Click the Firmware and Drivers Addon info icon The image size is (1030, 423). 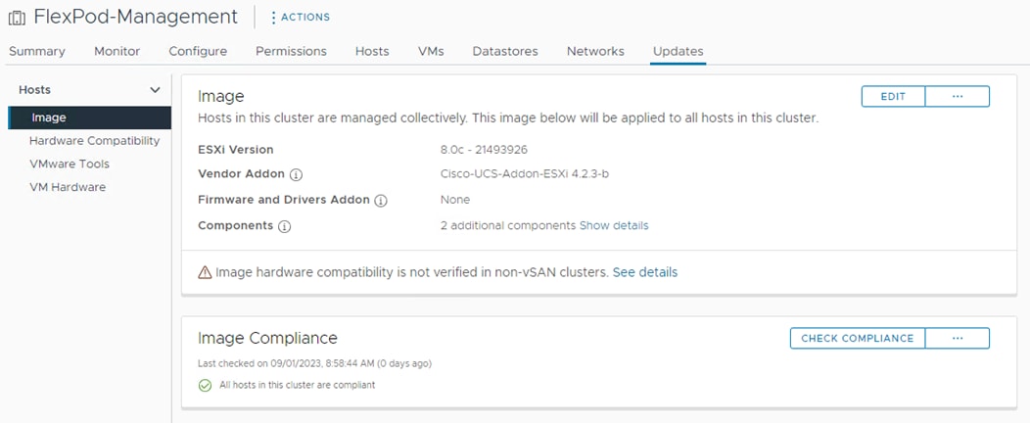coord(381,200)
